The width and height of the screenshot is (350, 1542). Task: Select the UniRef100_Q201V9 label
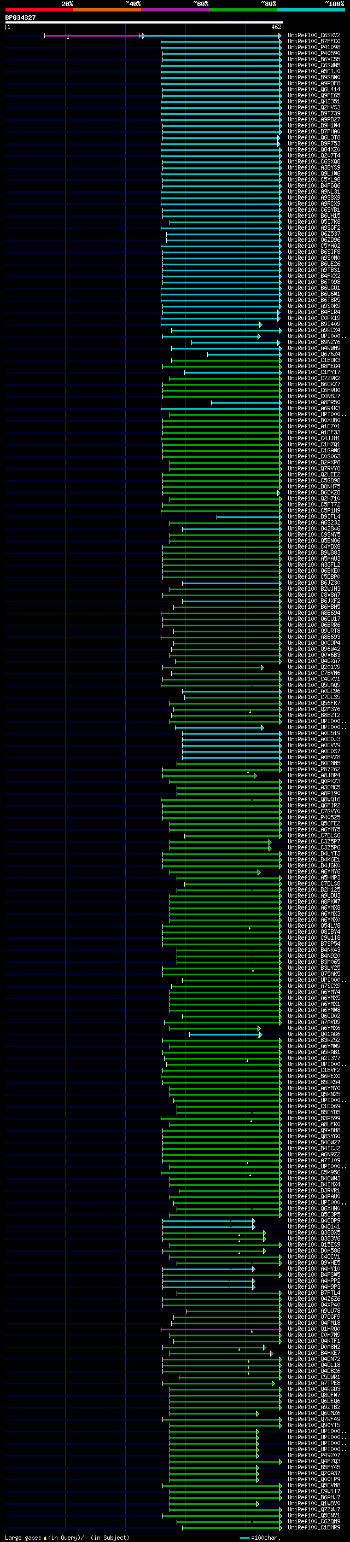click(x=314, y=667)
